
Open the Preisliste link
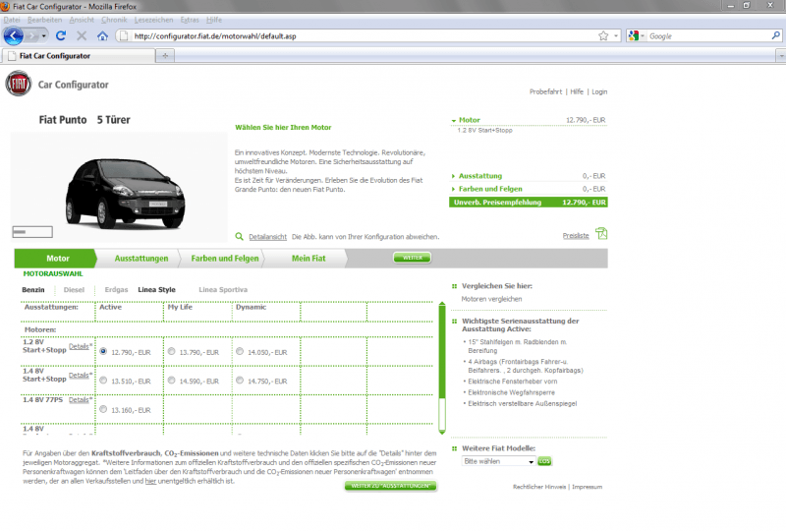[576, 236]
